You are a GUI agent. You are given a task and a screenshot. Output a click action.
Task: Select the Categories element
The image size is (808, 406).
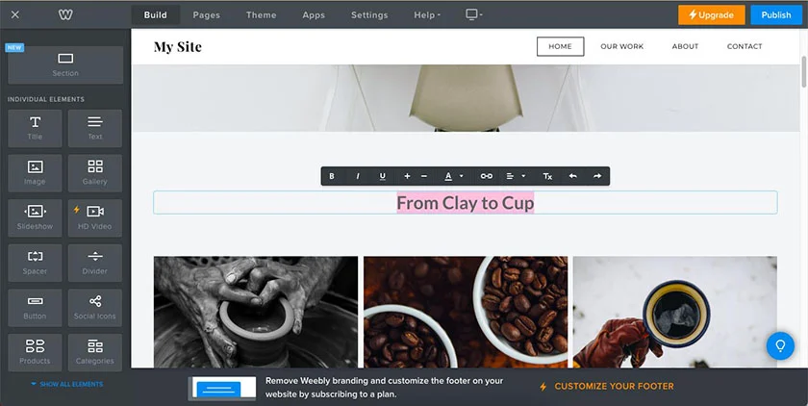pos(95,352)
